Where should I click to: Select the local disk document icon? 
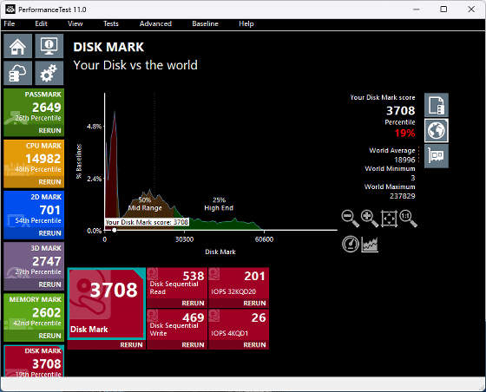436,105
